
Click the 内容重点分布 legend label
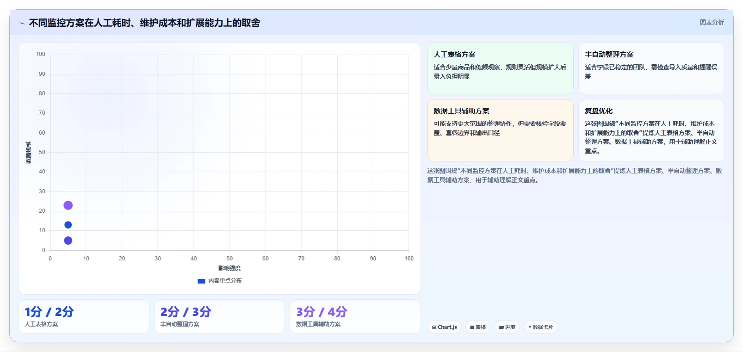(225, 281)
